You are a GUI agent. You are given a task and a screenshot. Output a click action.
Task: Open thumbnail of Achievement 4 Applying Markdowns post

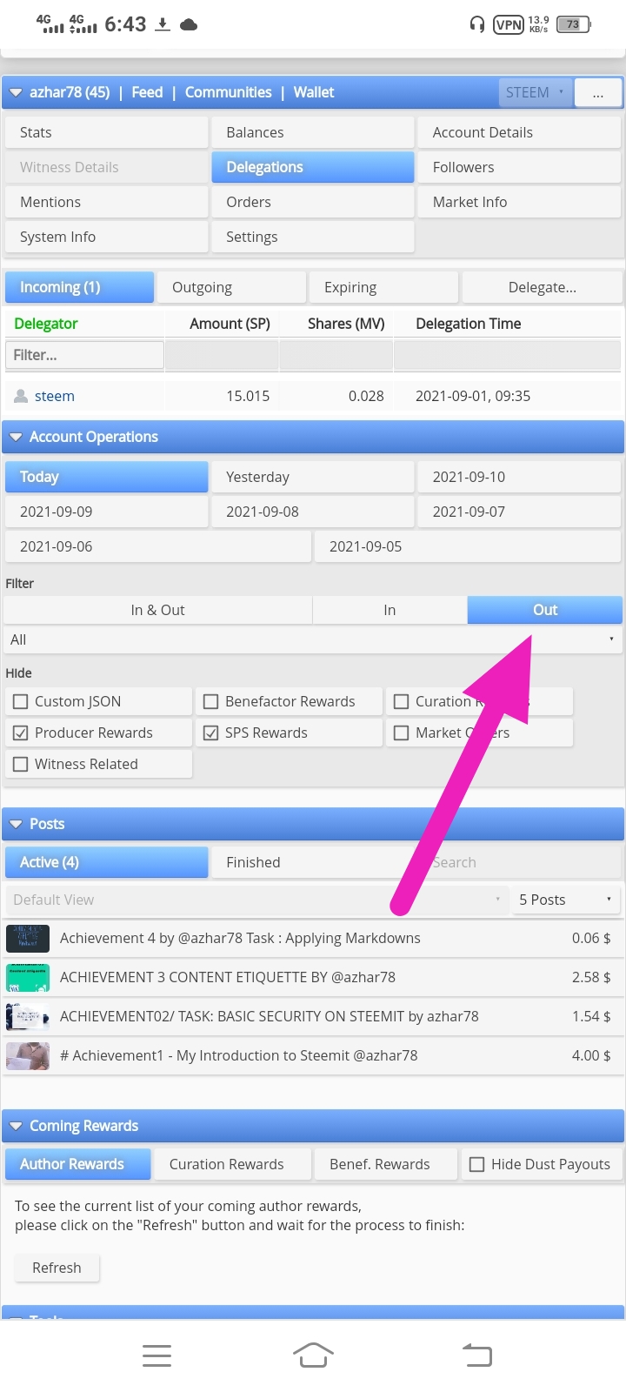pos(28,939)
